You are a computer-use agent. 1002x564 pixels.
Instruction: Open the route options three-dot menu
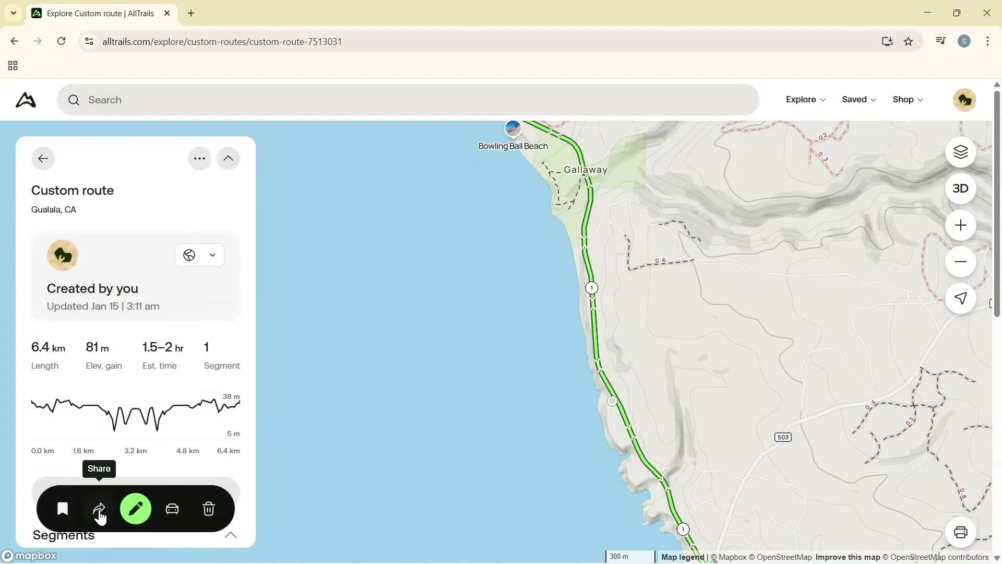199,158
